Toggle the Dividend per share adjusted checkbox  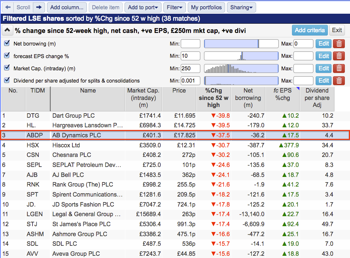7,80
